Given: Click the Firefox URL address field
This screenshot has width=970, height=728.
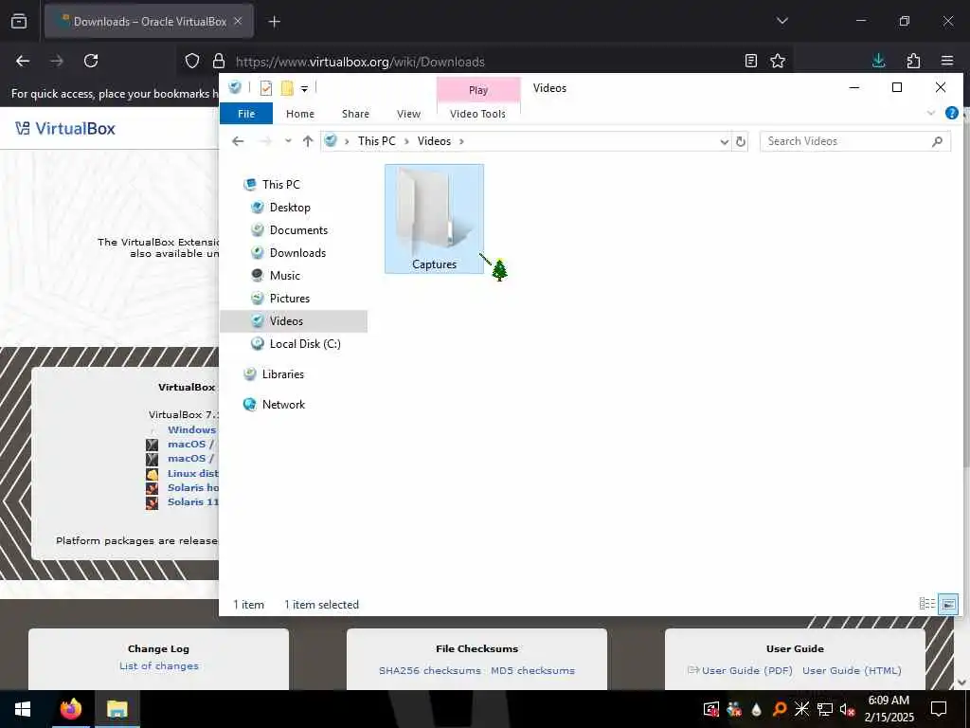Looking at the screenshot, I should tap(482, 62).
